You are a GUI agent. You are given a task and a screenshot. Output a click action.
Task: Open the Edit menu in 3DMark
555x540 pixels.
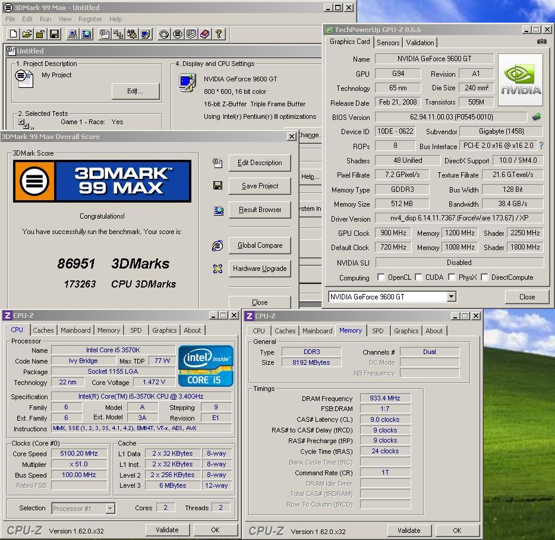point(27,19)
